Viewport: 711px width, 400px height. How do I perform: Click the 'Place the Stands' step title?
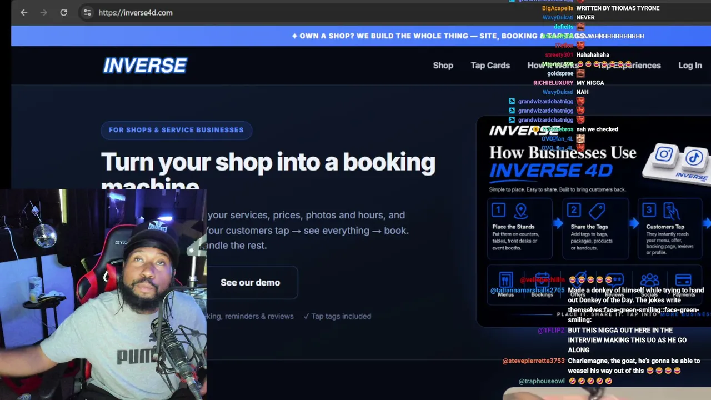click(x=513, y=227)
